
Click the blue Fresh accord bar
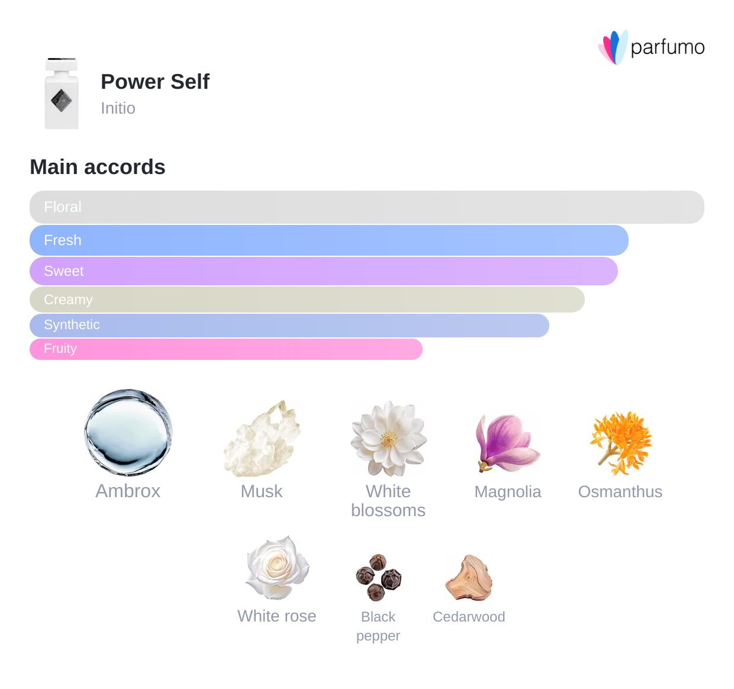tap(329, 240)
